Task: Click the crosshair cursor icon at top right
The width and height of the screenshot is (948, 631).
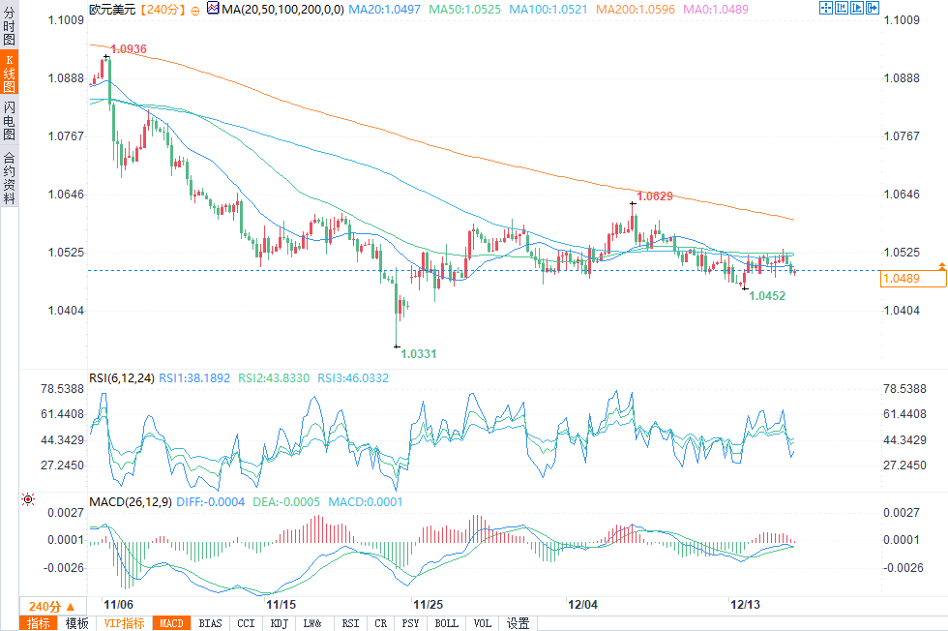Action: 825,8
